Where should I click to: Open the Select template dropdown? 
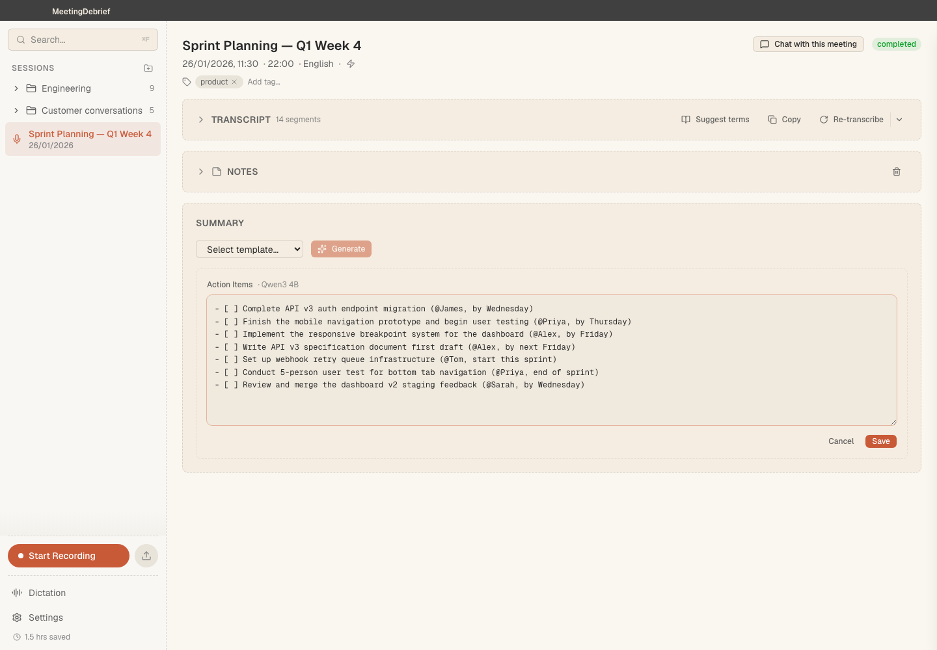coord(249,250)
